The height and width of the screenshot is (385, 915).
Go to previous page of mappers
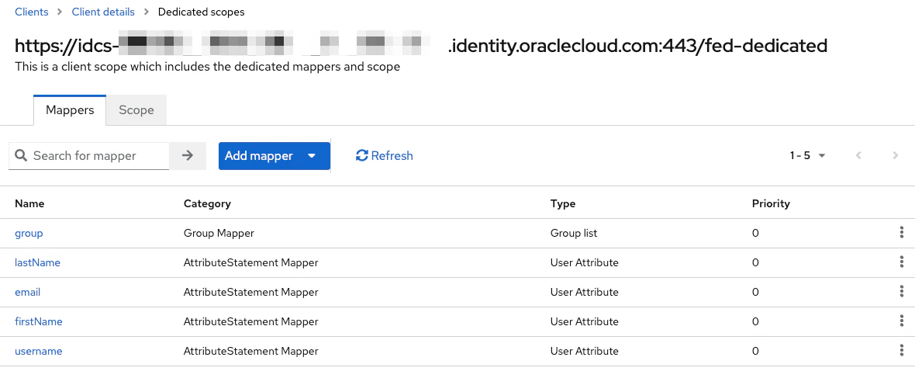[858, 155]
